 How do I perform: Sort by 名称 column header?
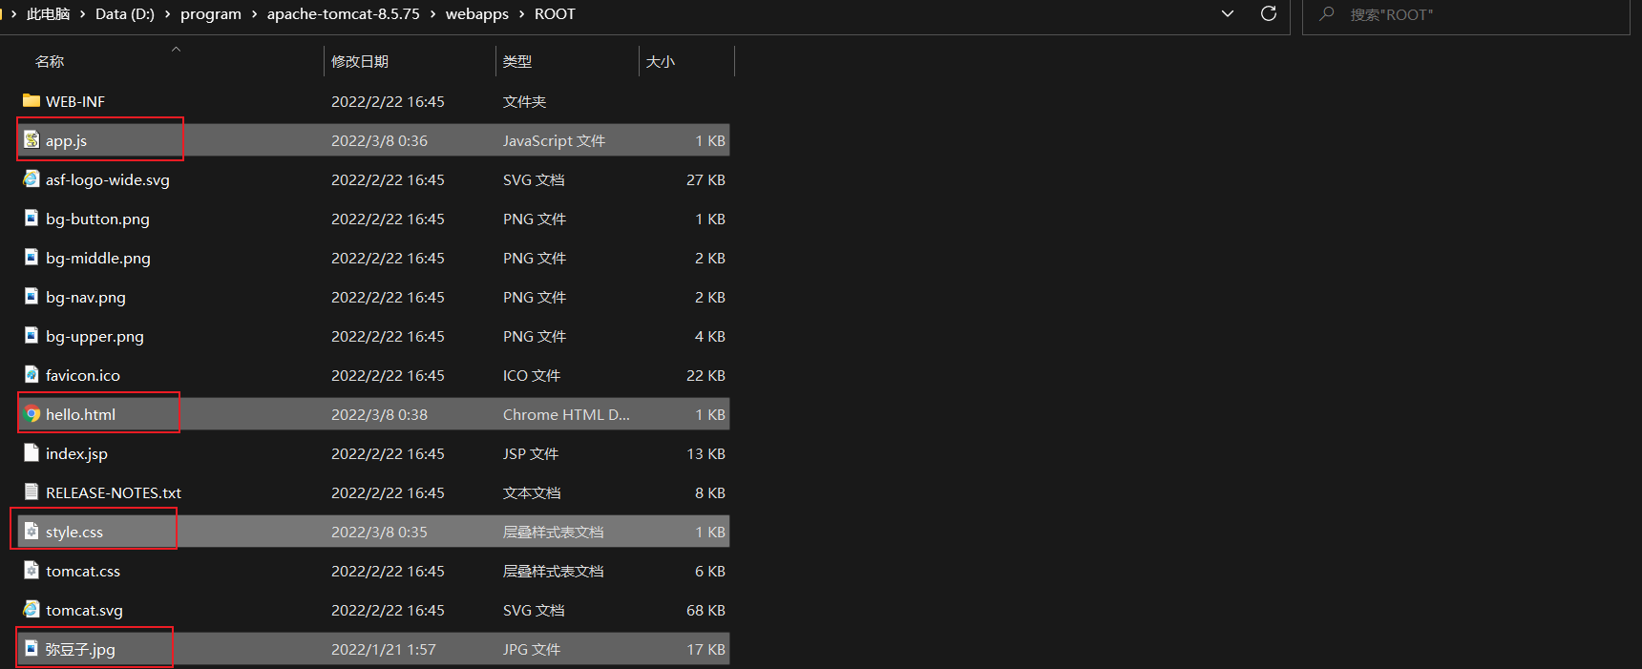(50, 61)
